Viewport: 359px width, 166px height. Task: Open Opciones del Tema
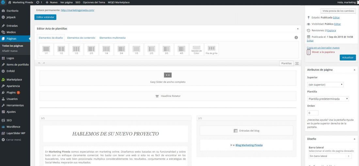pyautogui.click(x=94, y=2)
